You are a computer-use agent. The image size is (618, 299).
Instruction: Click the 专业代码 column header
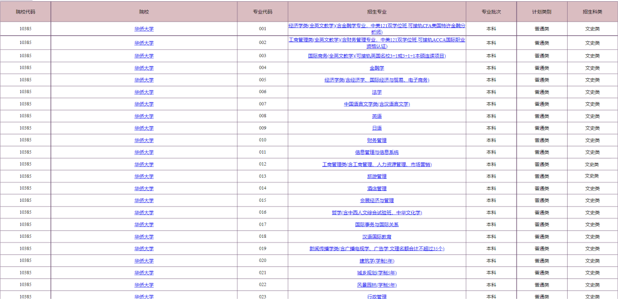[x=263, y=12]
